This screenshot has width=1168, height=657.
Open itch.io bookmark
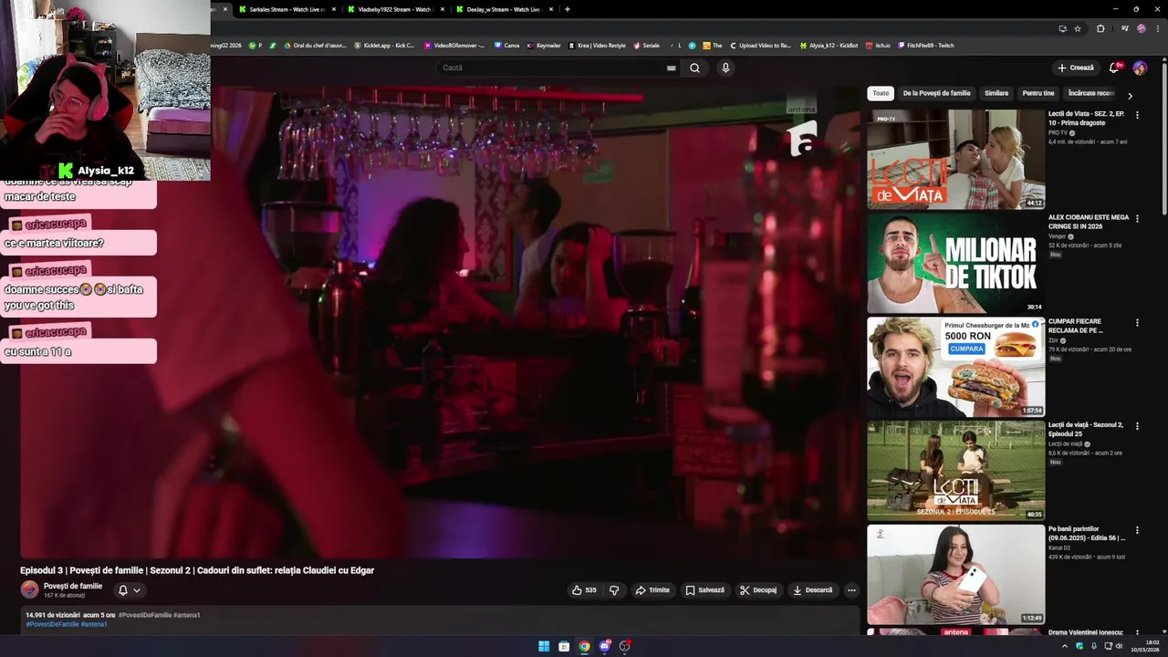click(878, 46)
